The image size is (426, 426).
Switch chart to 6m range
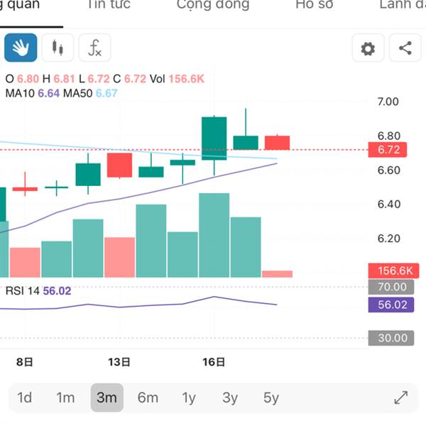148,398
